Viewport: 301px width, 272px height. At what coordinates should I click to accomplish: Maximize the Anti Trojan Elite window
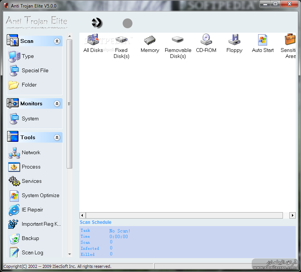(x=275, y=4)
